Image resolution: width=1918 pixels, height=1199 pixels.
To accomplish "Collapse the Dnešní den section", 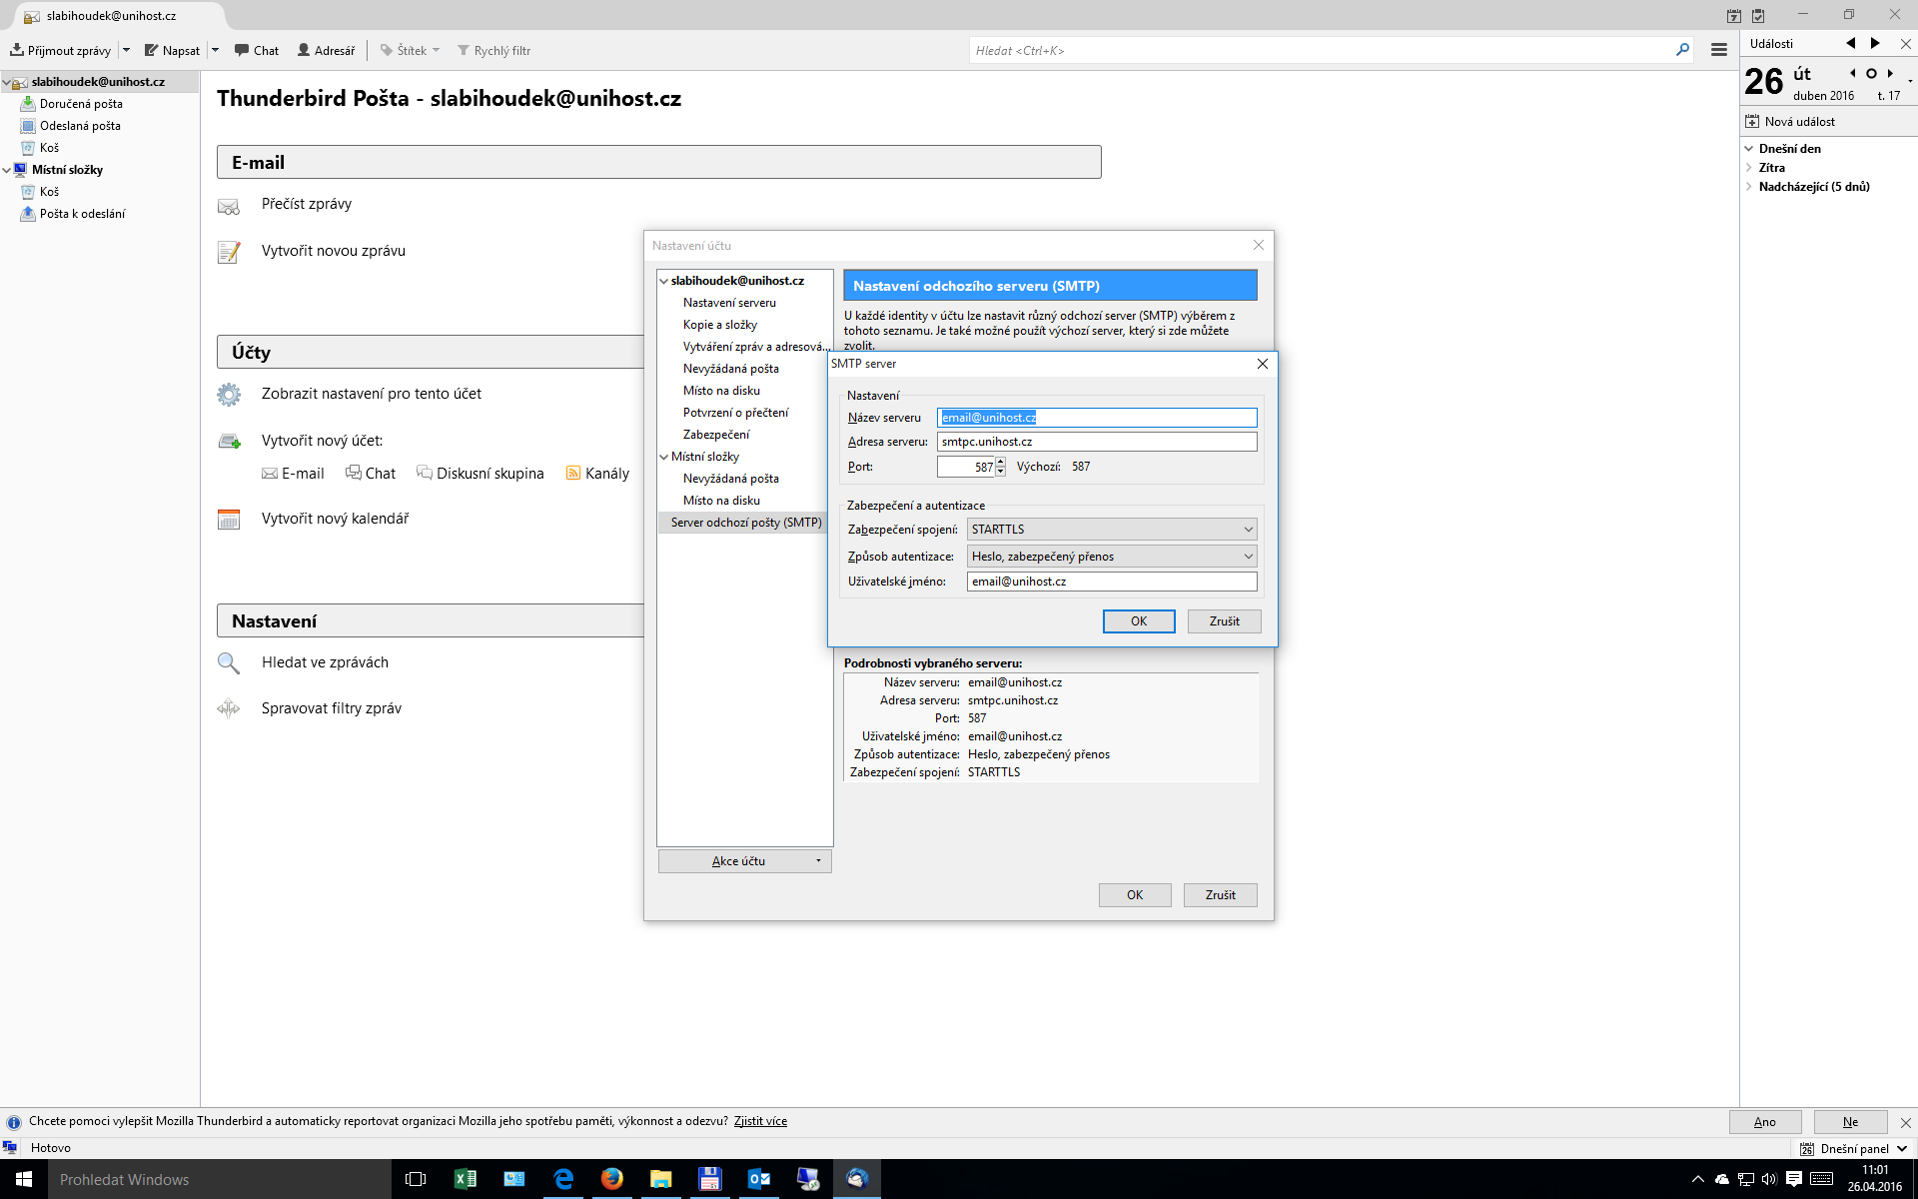I will (1749, 149).
